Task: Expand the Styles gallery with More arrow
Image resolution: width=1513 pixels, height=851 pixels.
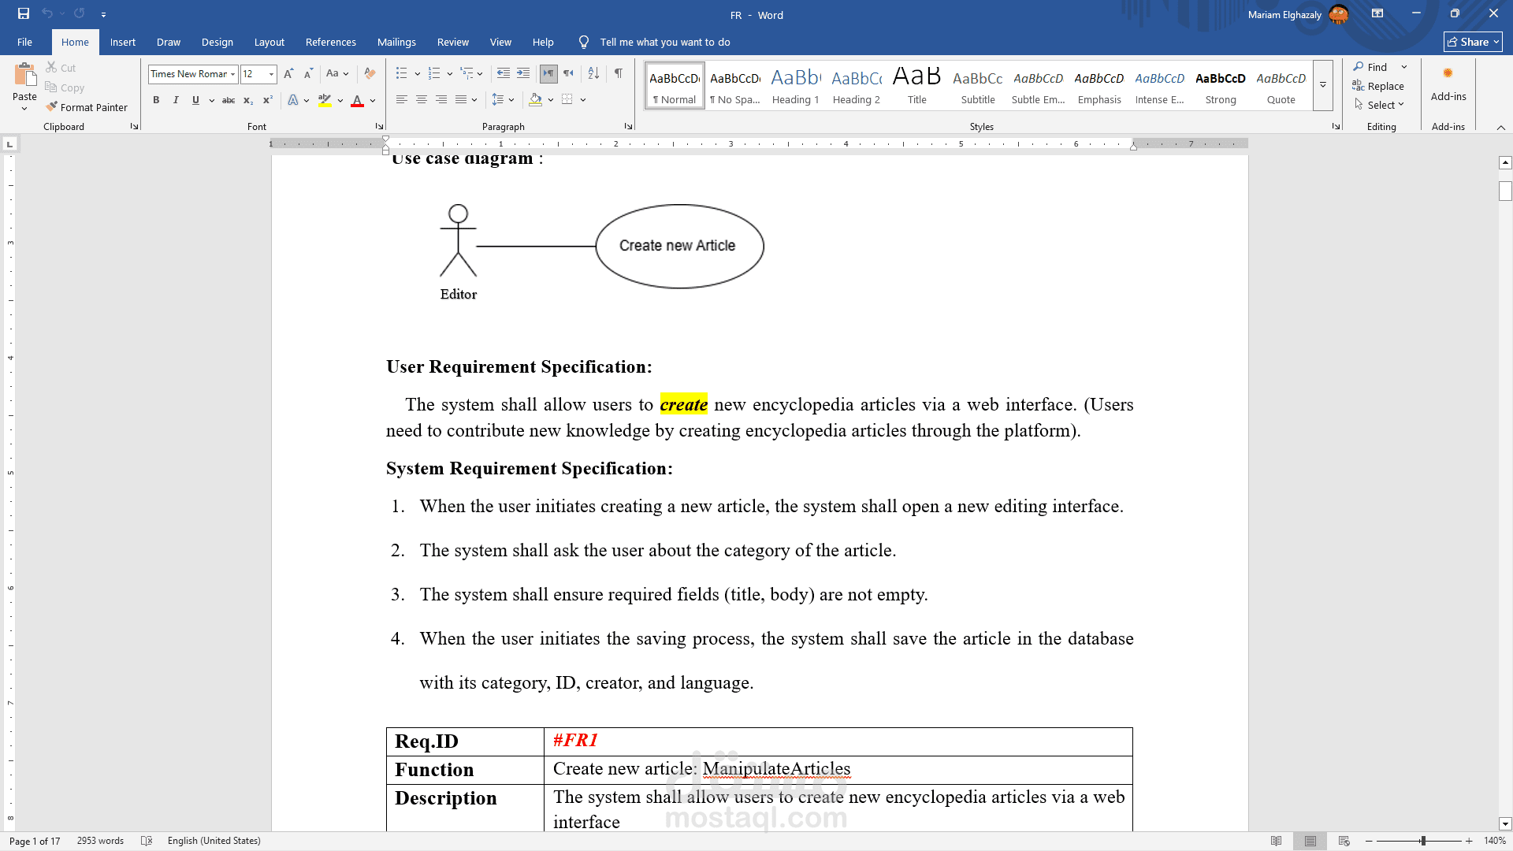Action: coord(1323,85)
